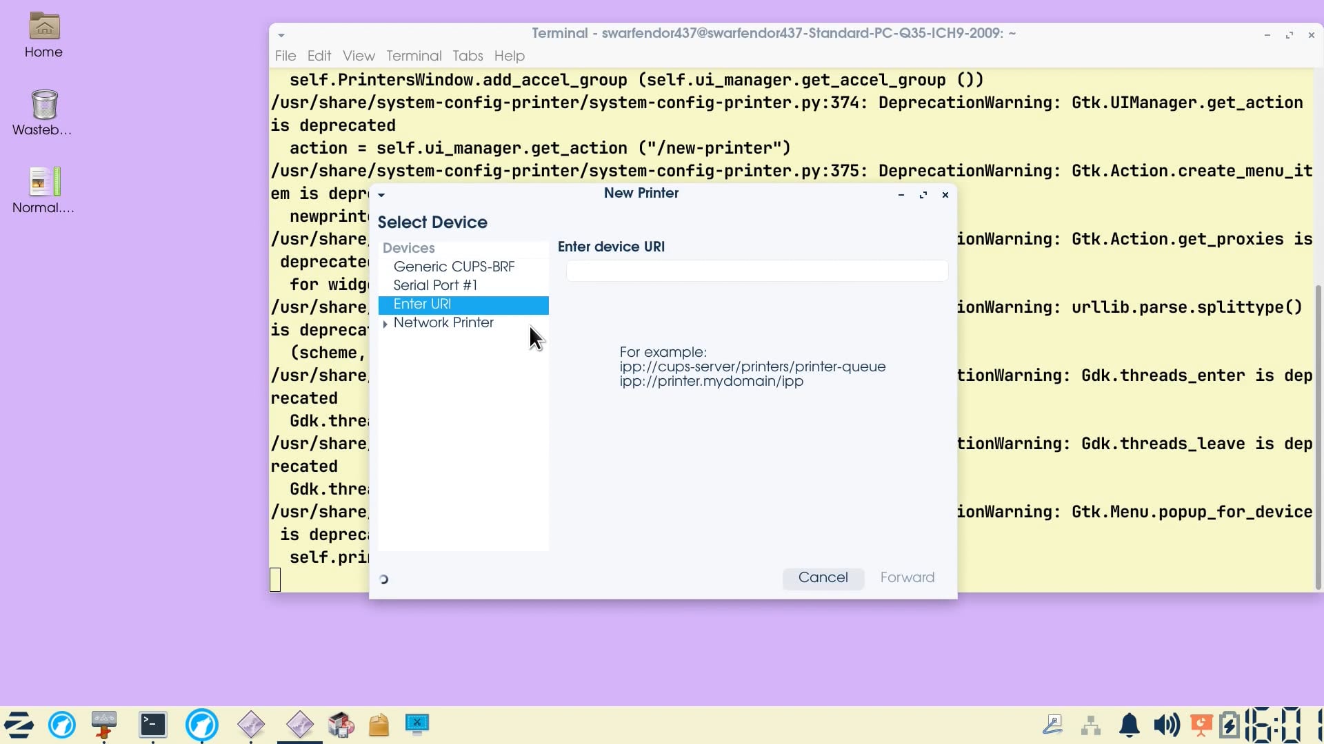Click the Cancel button
Viewport: 1324px width, 744px height.
823,578
